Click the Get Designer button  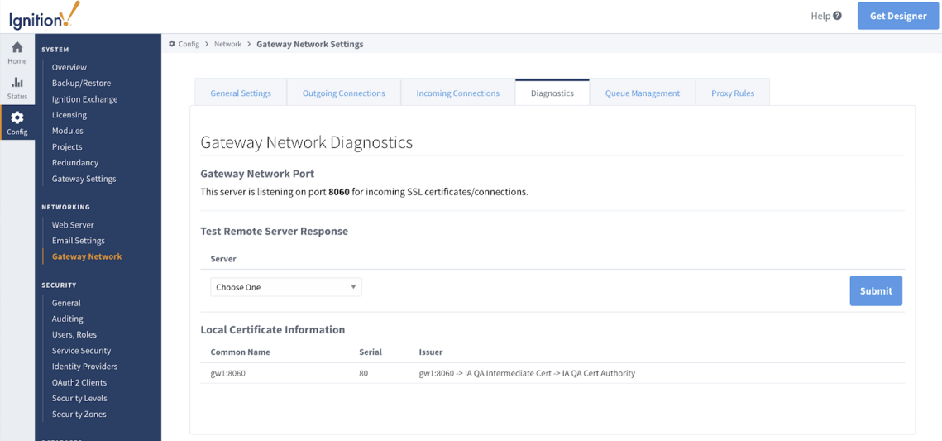(x=898, y=17)
